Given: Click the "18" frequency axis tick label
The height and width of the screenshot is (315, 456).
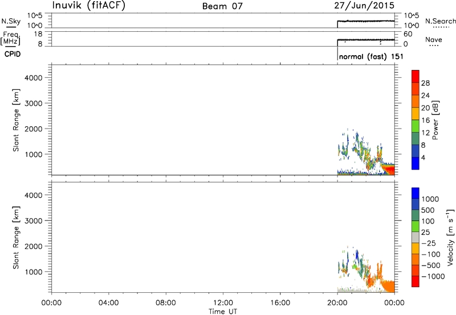Looking at the screenshot, I should pyautogui.click(x=38, y=34).
